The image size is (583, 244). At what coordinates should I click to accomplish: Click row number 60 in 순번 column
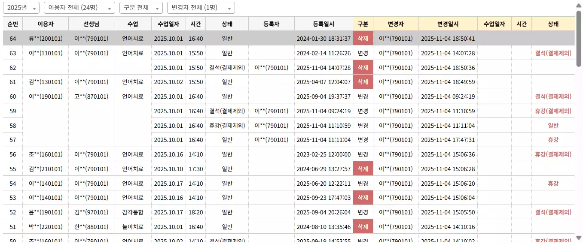pyautogui.click(x=13, y=96)
